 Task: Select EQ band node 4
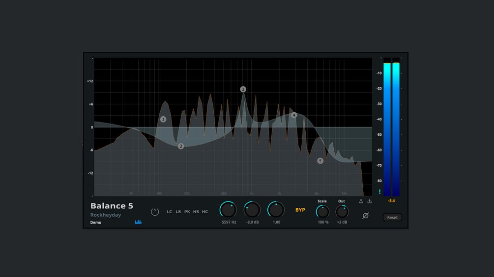[x=294, y=115]
